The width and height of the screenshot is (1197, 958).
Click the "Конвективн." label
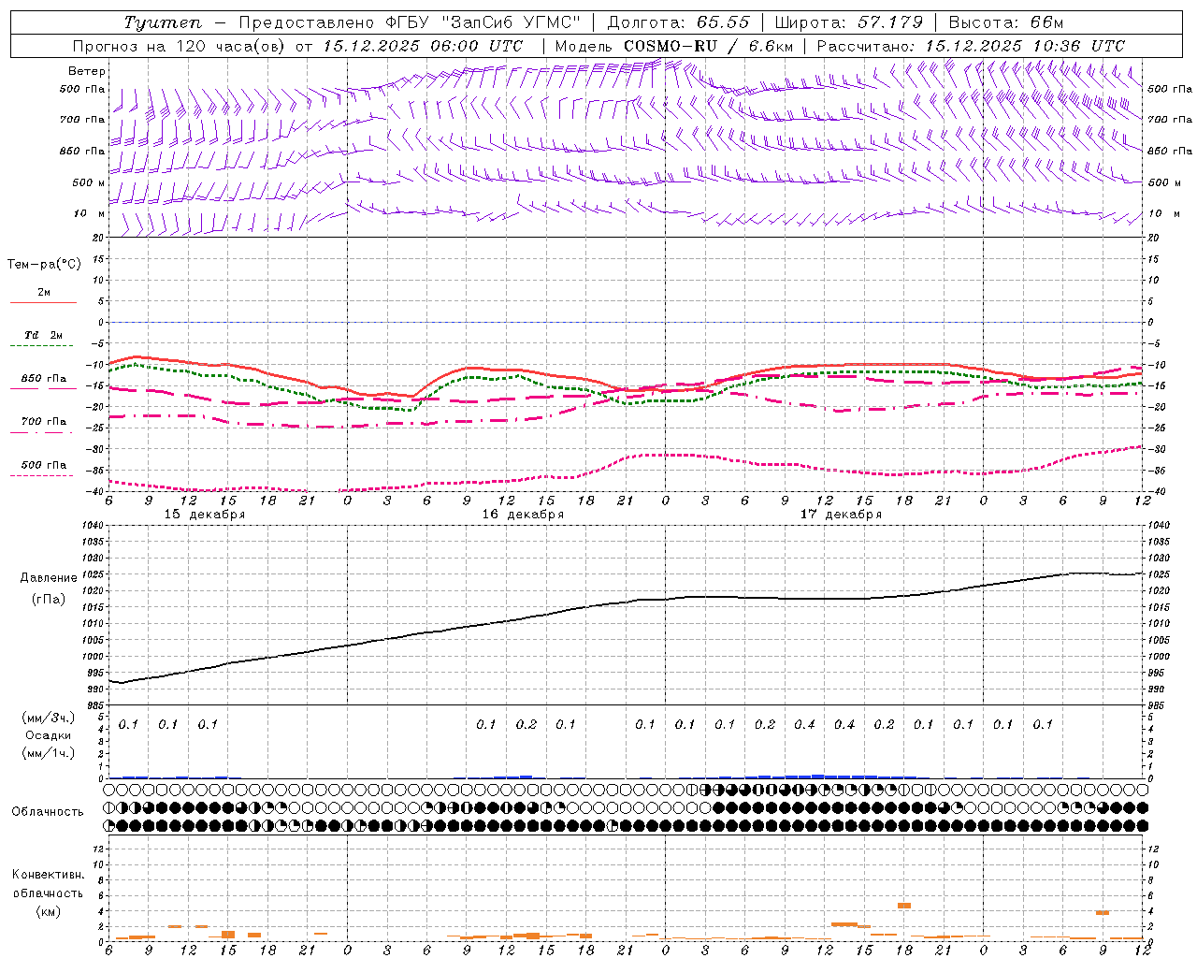[x=48, y=875]
